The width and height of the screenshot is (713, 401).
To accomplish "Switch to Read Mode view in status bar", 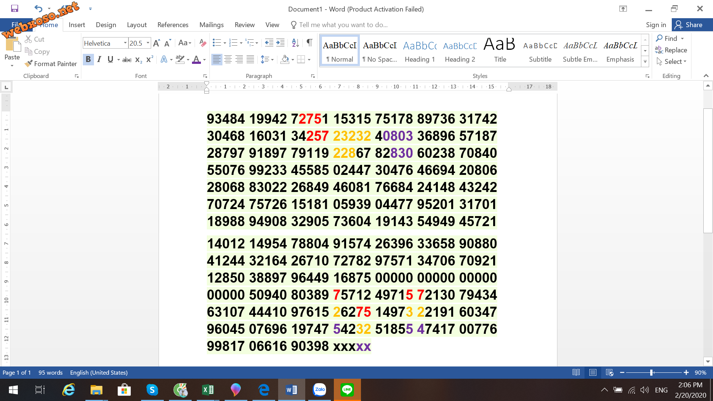I will click(x=576, y=372).
